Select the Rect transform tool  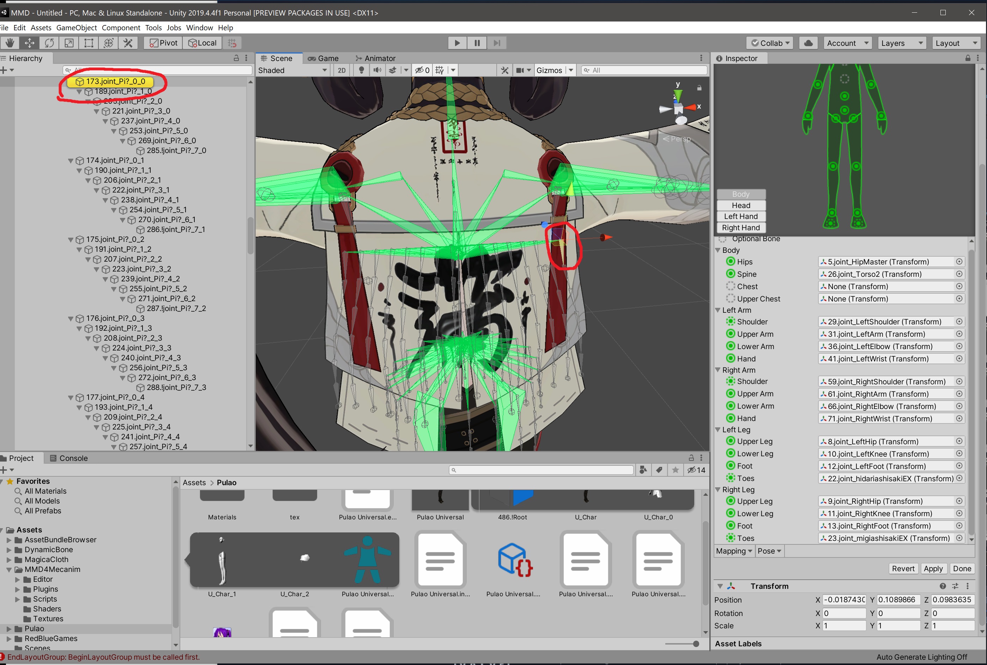[x=89, y=43]
